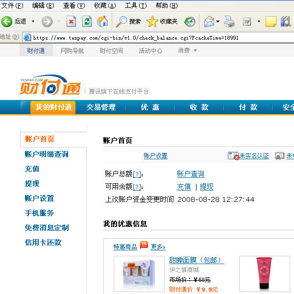Open browsing History clock icon
Screen dimensions: 294x294
click(190, 22)
